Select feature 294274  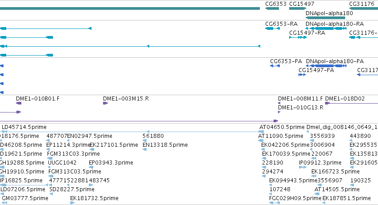tap(273, 172)
